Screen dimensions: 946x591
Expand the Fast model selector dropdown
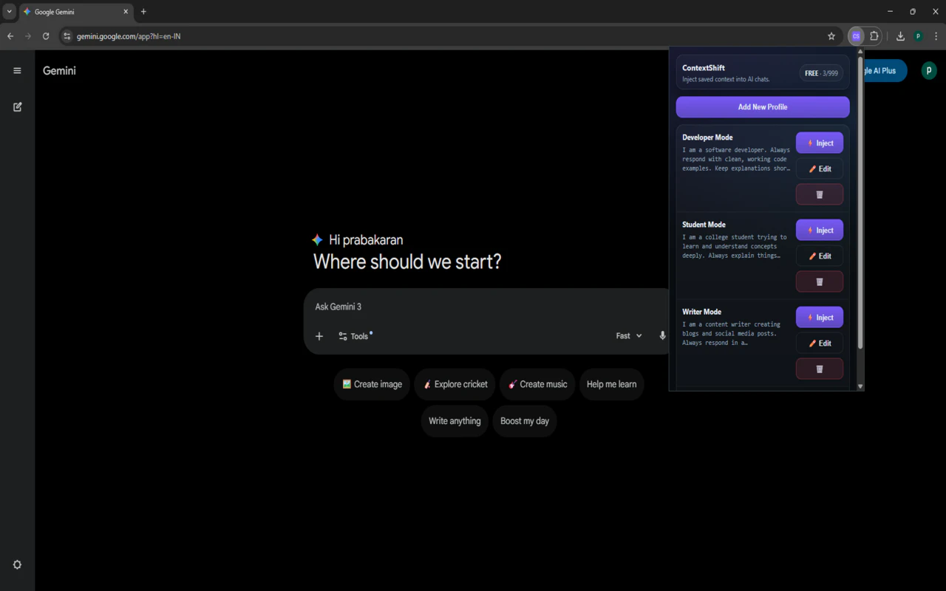[629, 336]
